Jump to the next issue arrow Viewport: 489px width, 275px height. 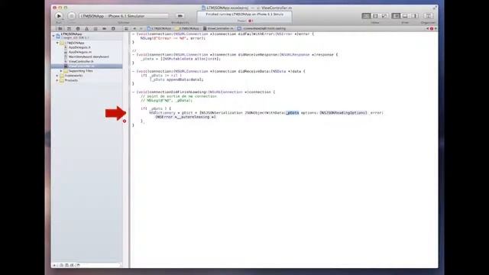point(436,29)
